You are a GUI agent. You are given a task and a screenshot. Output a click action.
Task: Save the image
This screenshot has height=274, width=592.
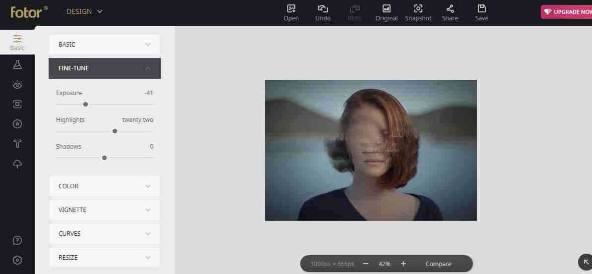click(481, 13)
